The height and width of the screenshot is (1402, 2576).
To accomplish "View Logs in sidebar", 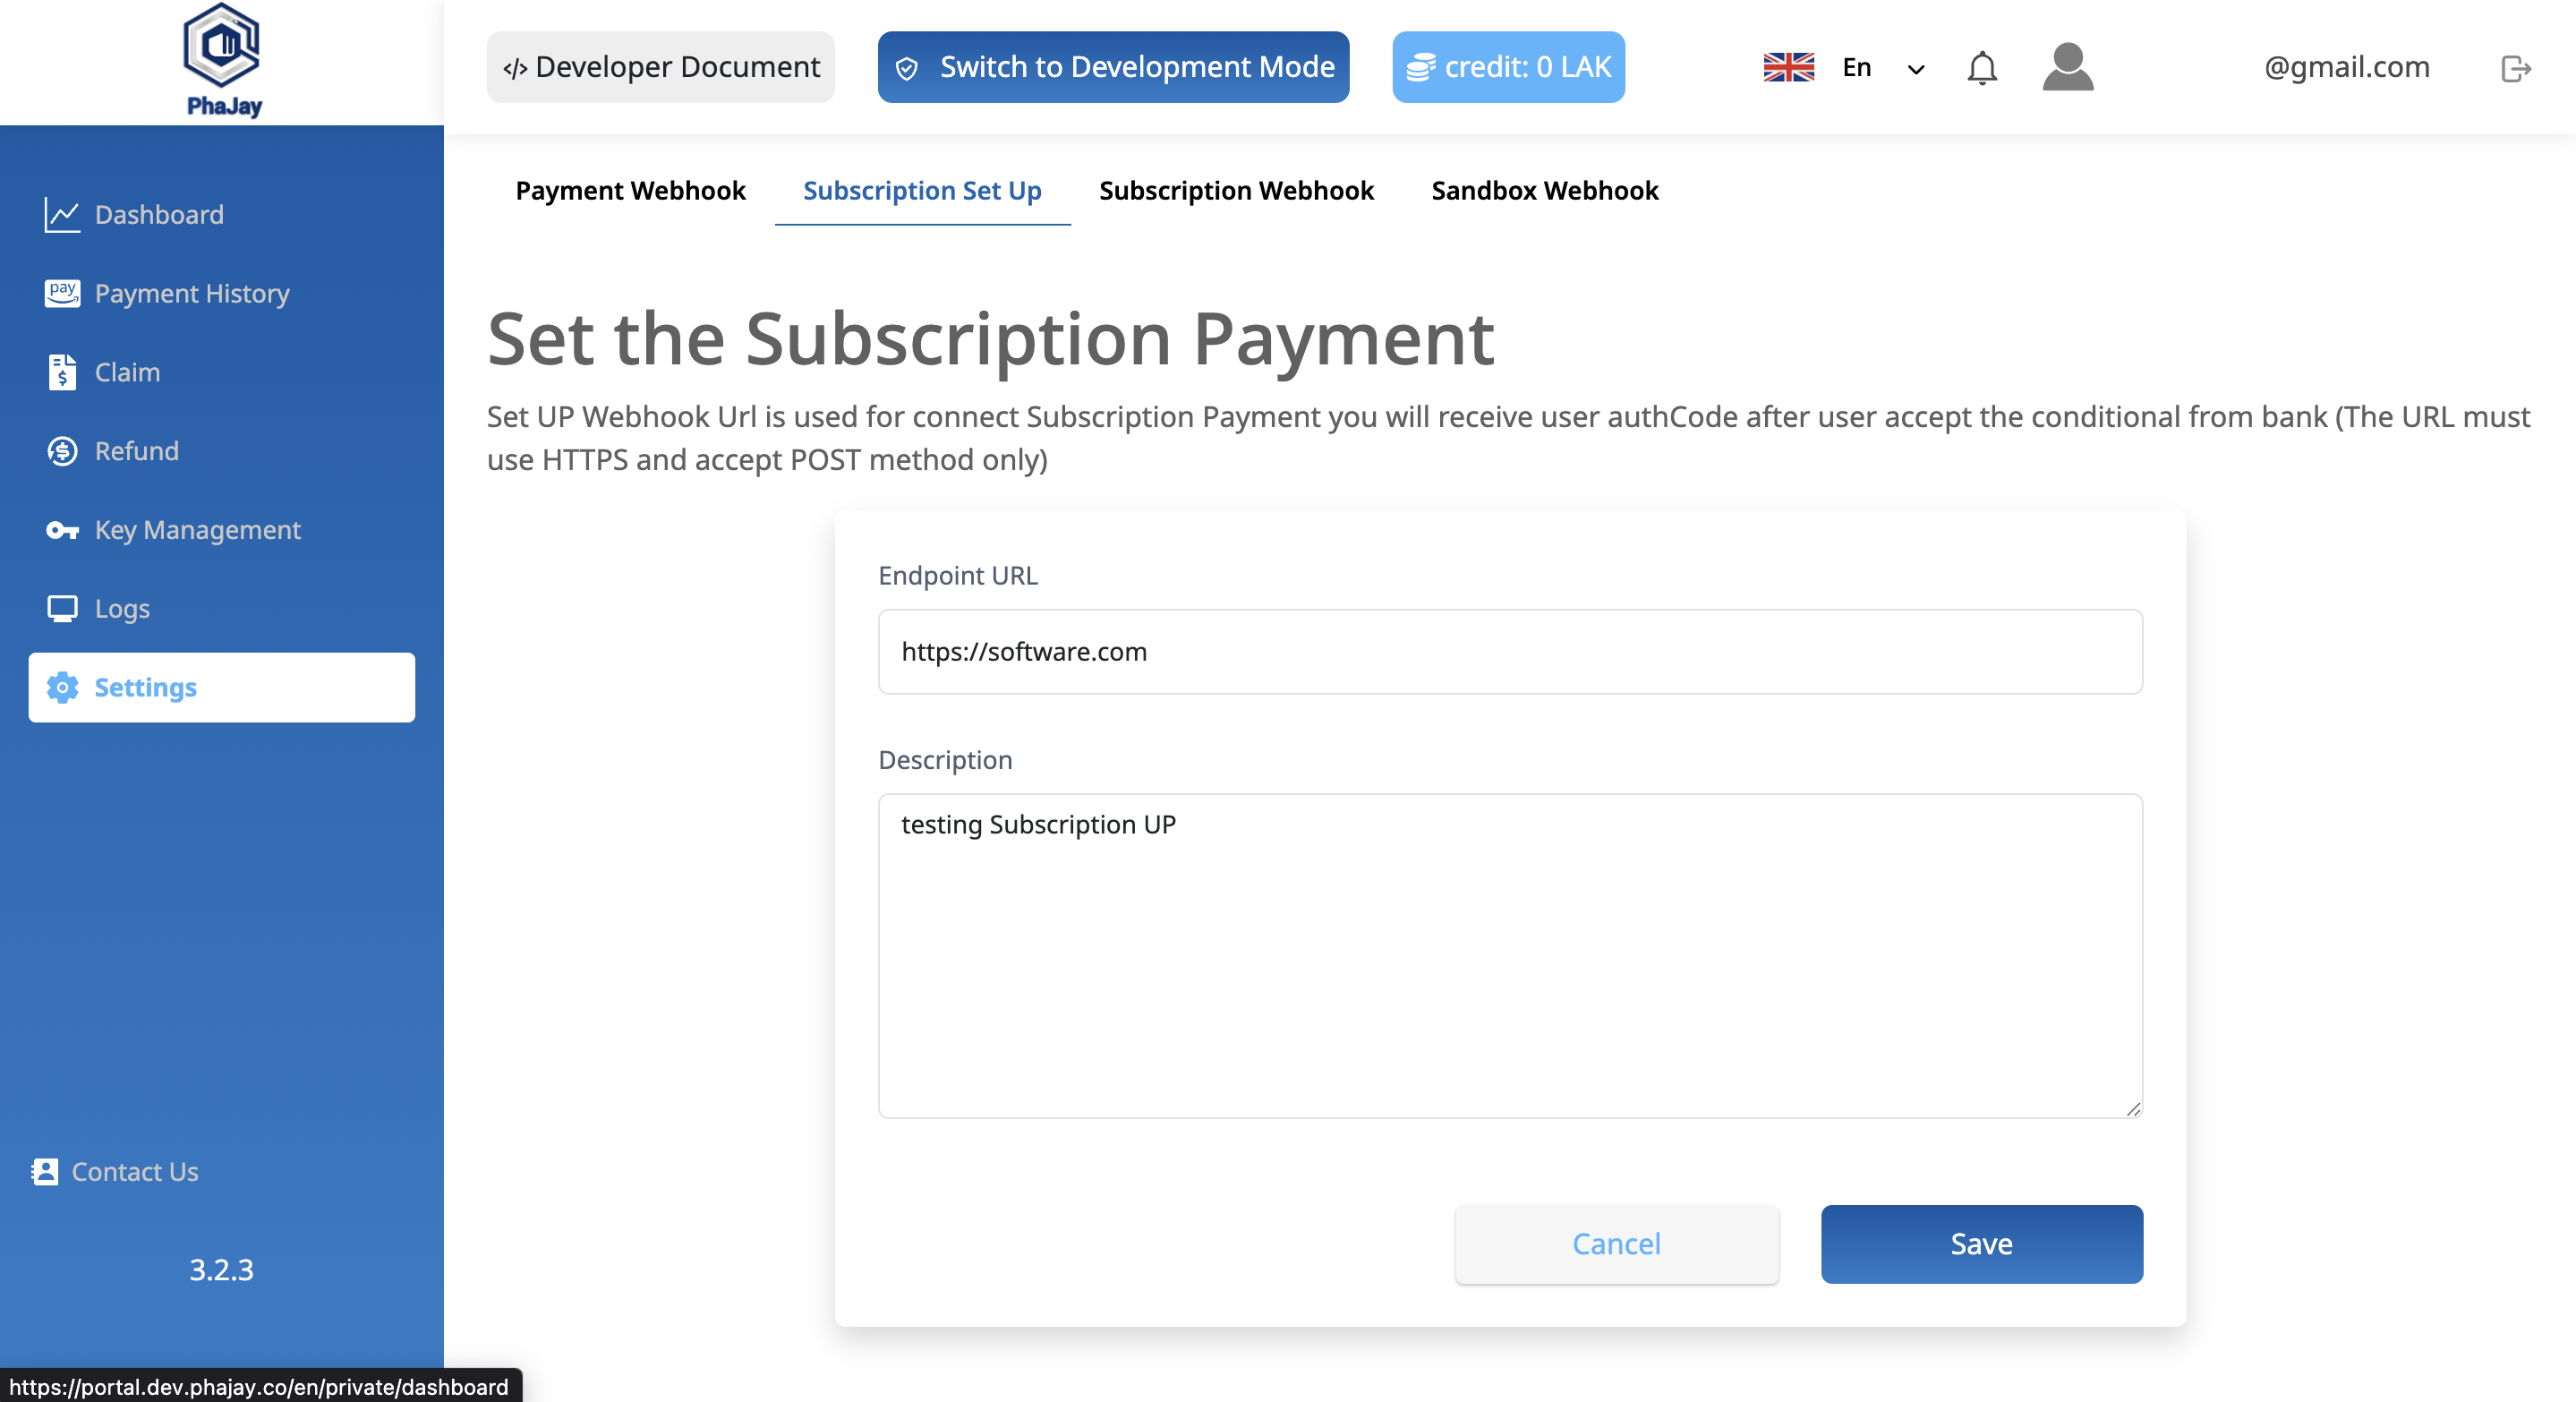I will [122, 609].
